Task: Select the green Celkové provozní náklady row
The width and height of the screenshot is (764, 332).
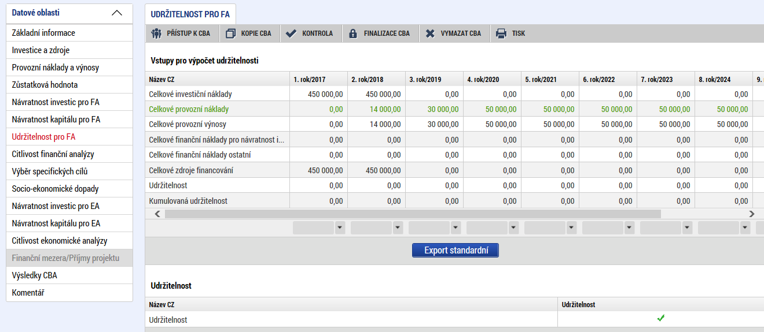Action: click(454, 109)
